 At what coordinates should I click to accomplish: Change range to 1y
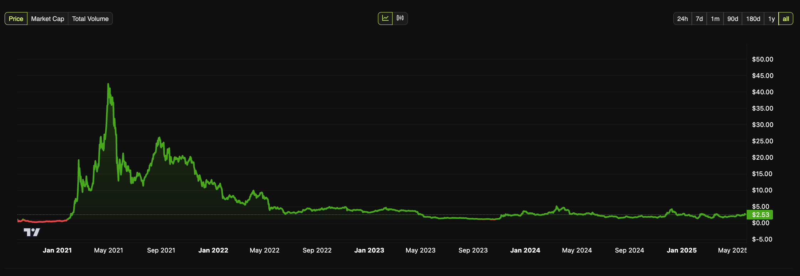click(x=771, y=19)
